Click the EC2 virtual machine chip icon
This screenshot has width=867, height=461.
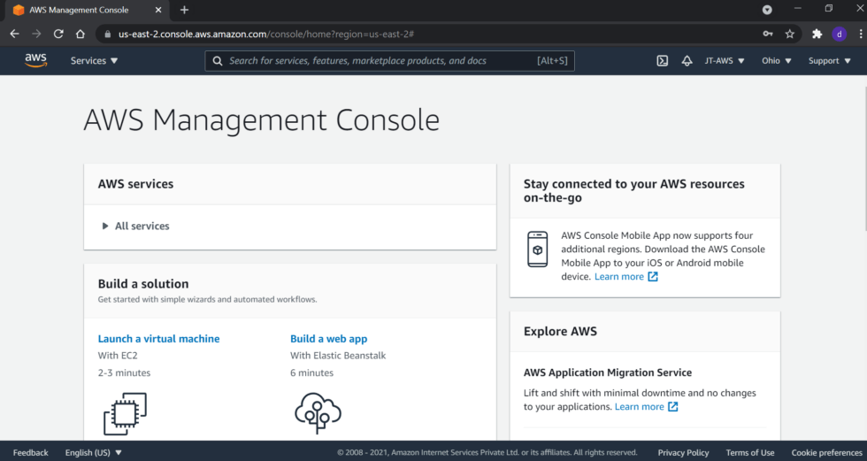coord(125,413)
